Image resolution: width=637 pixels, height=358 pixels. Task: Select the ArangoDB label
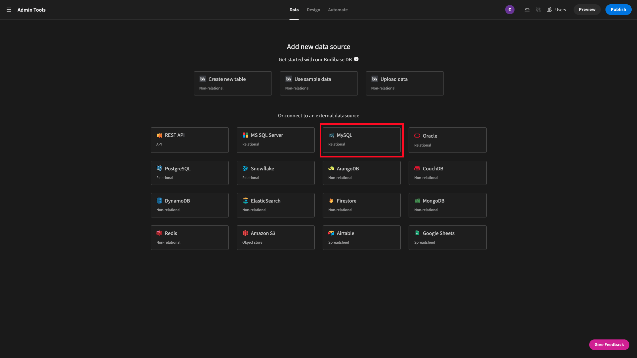pos(348,169)
